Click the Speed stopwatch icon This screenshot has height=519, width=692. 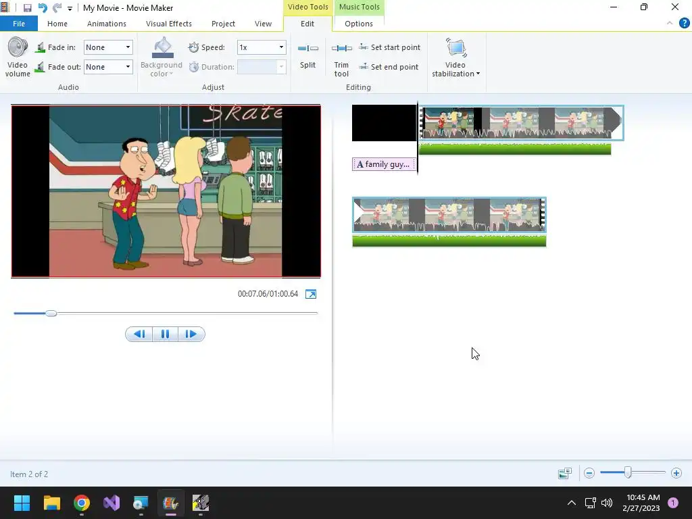[x=193, y=47]
